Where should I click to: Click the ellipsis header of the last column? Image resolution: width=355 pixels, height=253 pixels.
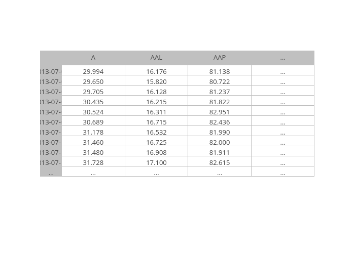[282, 58]
